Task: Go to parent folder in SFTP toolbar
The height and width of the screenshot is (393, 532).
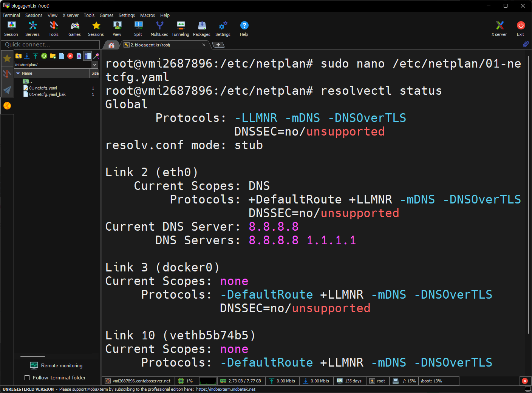Action: (x=18, y=56)
